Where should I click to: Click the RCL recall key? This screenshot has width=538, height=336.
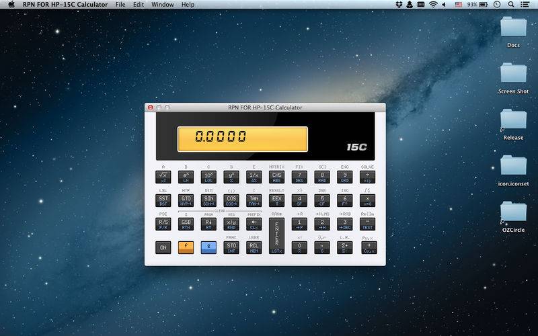tap(254, 247)
